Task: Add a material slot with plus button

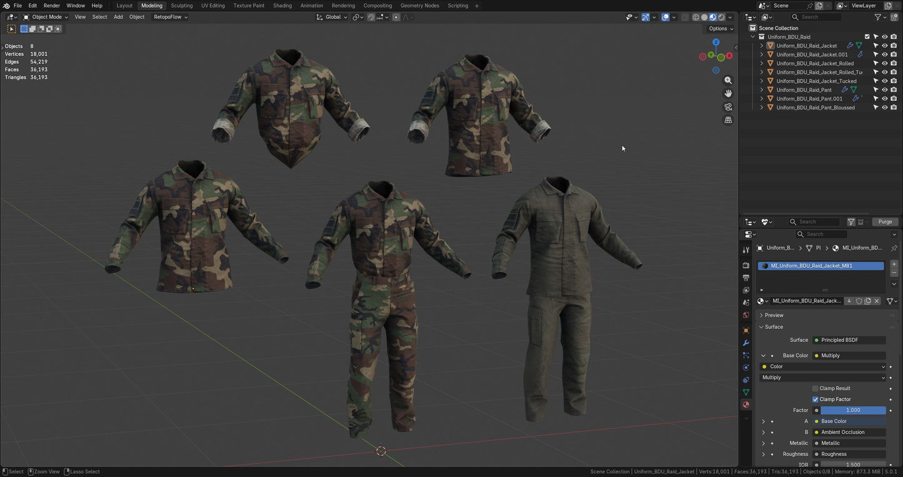Action: [x=894, y=264]
